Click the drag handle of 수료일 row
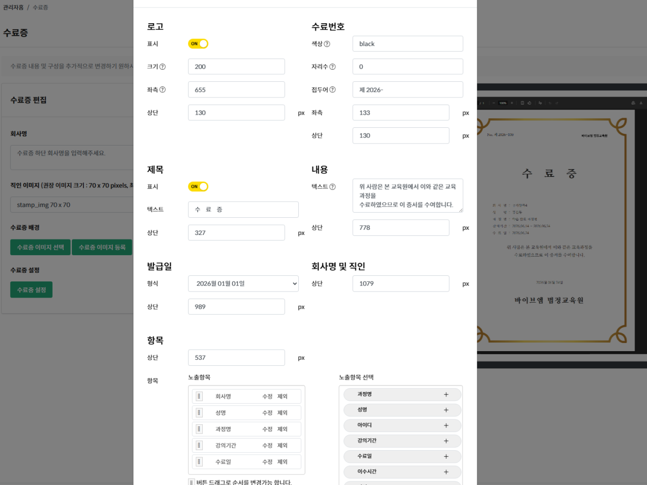The width and height of the screenshot is (647, 485). 199,462
